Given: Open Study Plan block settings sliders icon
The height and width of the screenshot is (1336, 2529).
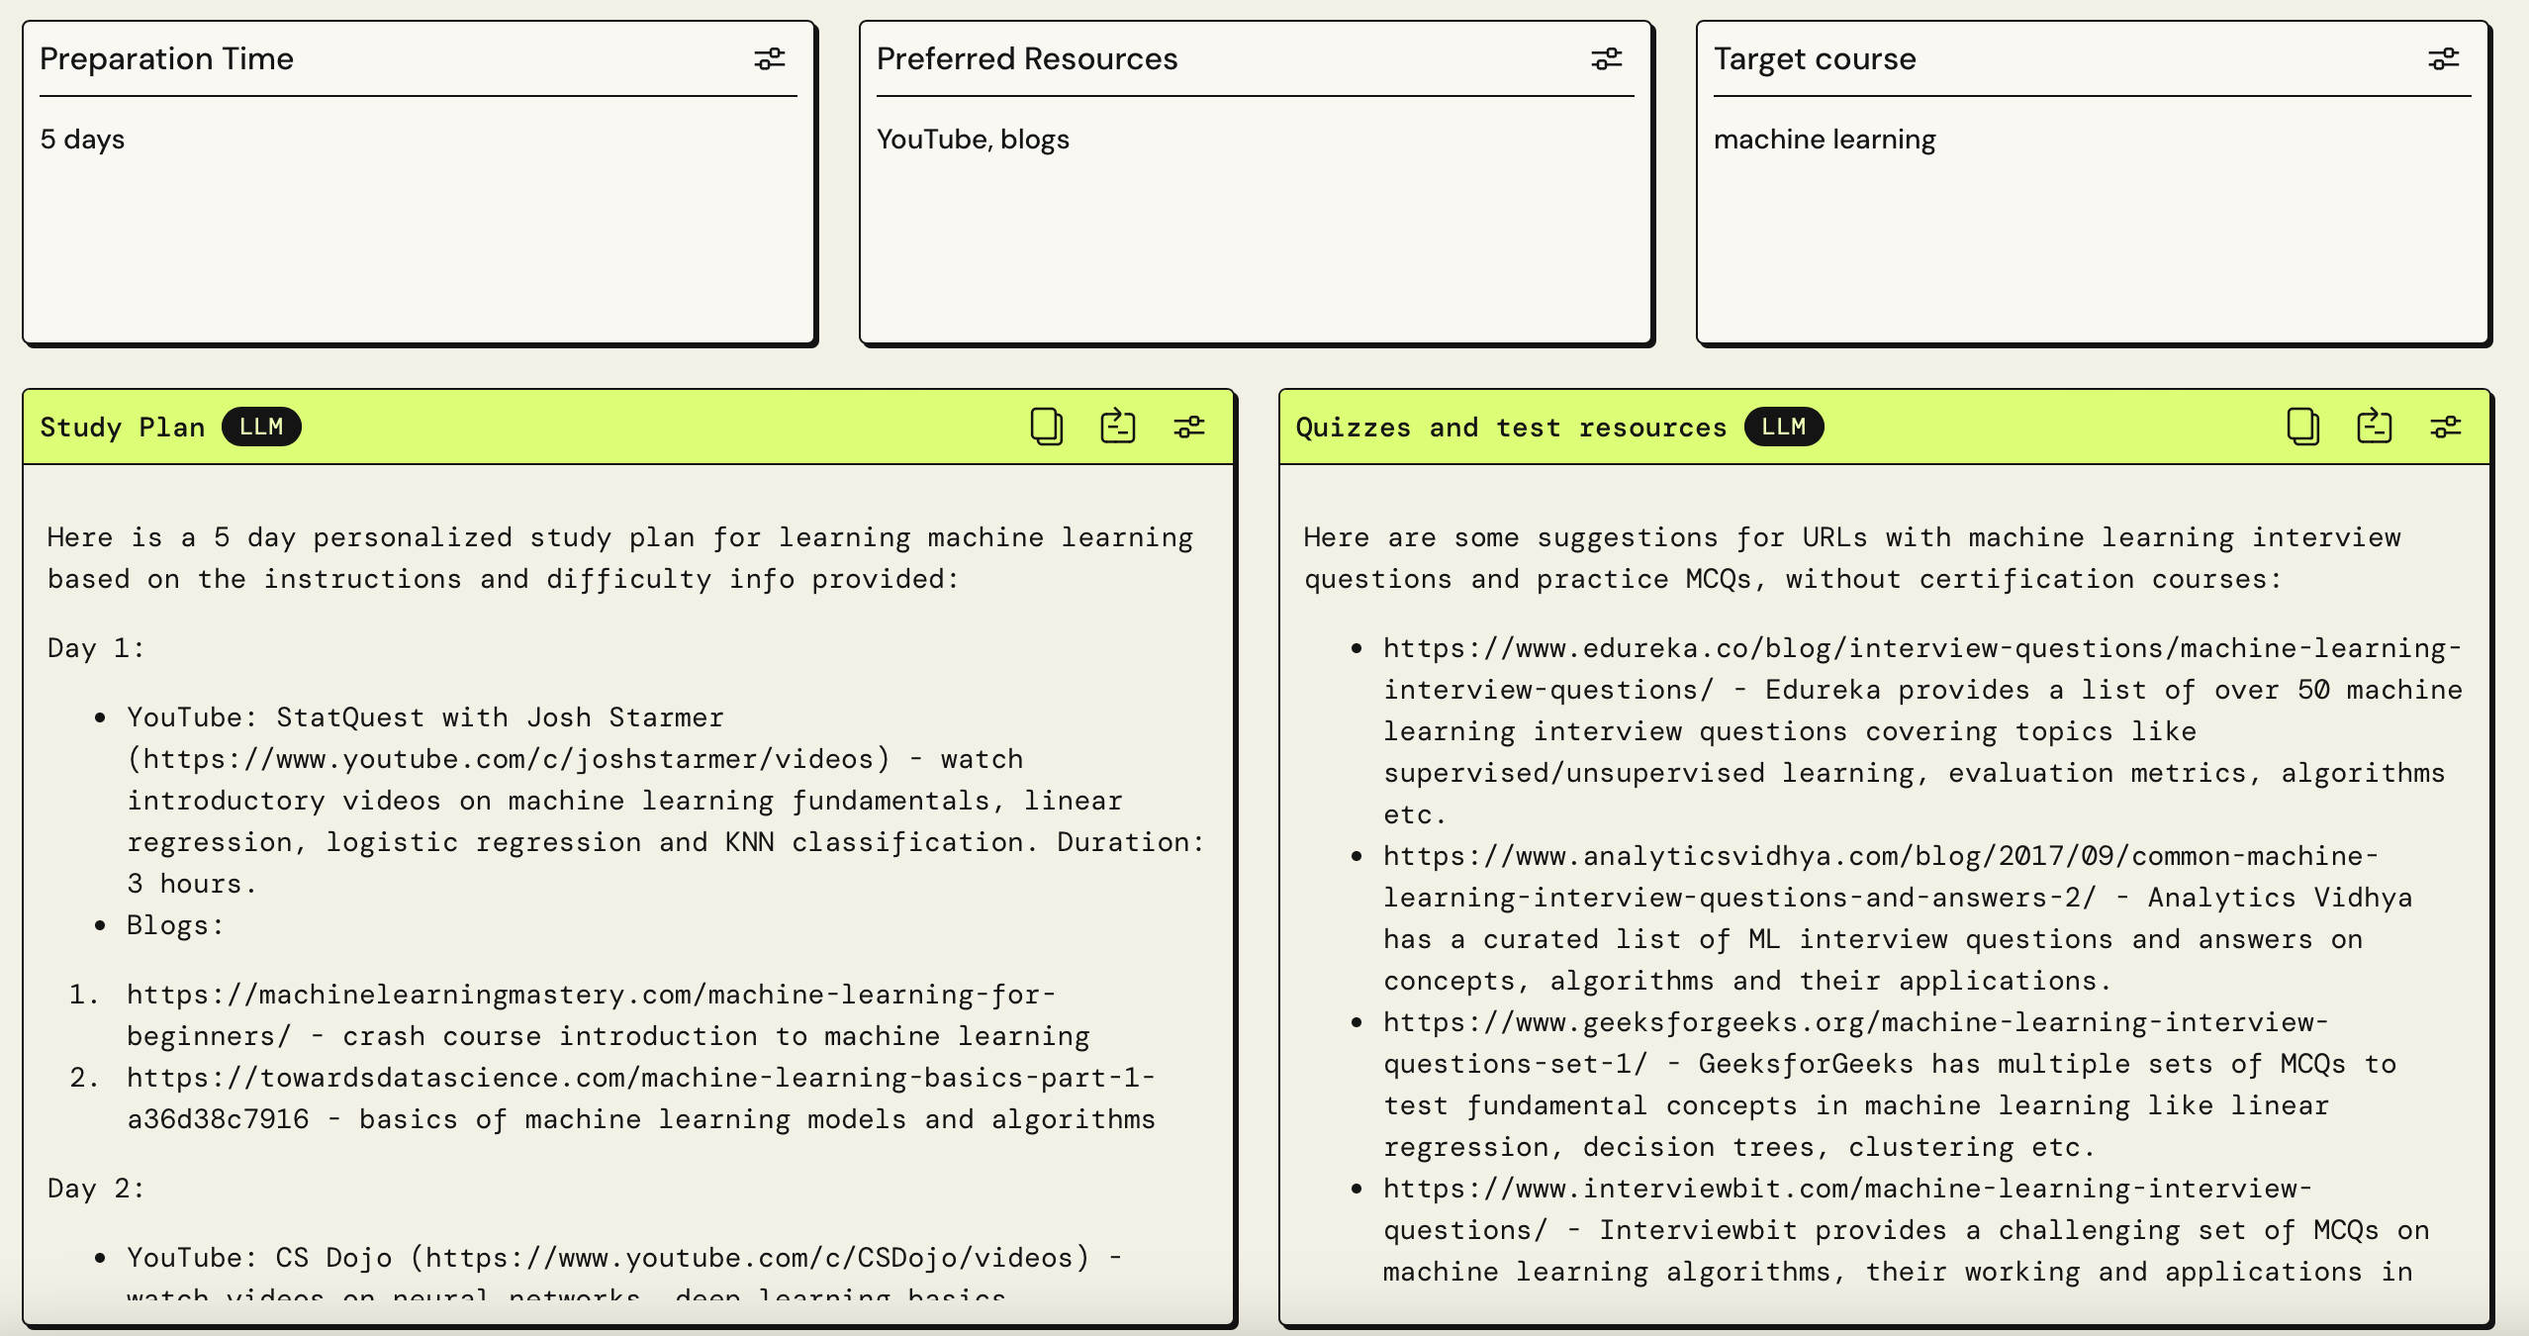Looking at the screenshot, I should coord(1188,427).
